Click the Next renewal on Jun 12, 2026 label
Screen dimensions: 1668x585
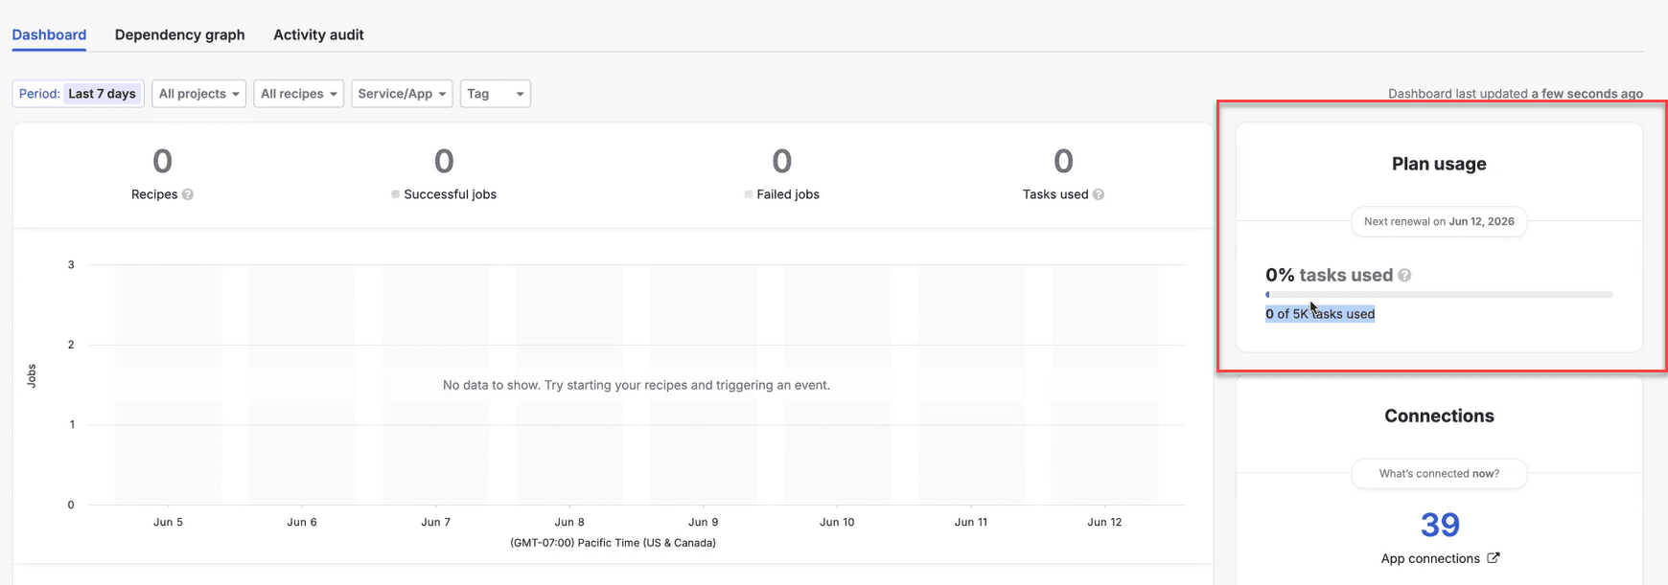click(x=1439, y=221)
